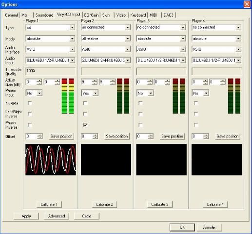The image size is (252, 234).
Task: Click Player 1 Timecode Quality field
Action: 51,71
